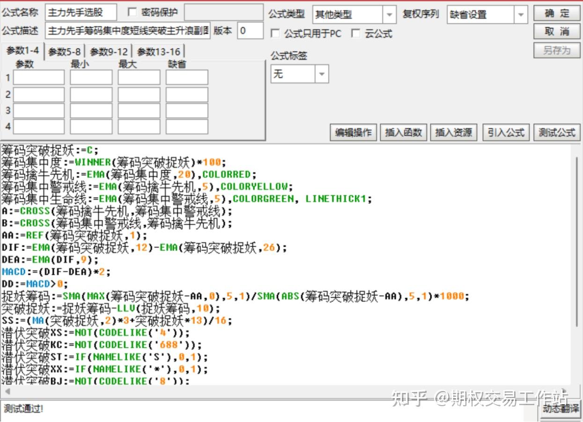
Task: Click the 公式名称 input field
Action: 81,13
